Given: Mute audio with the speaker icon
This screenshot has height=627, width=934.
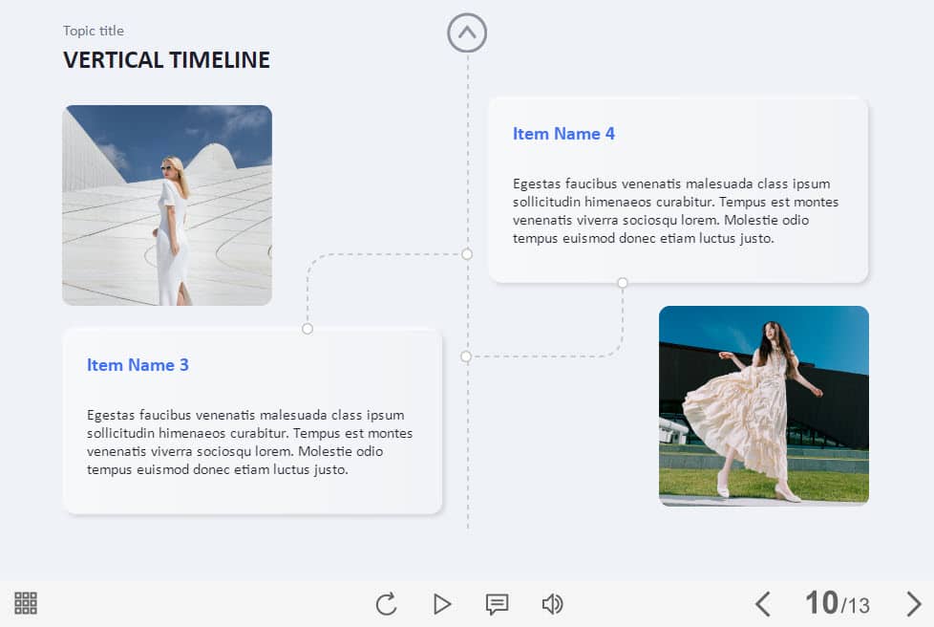Looking at the screenshot, I should pos(552,604).
